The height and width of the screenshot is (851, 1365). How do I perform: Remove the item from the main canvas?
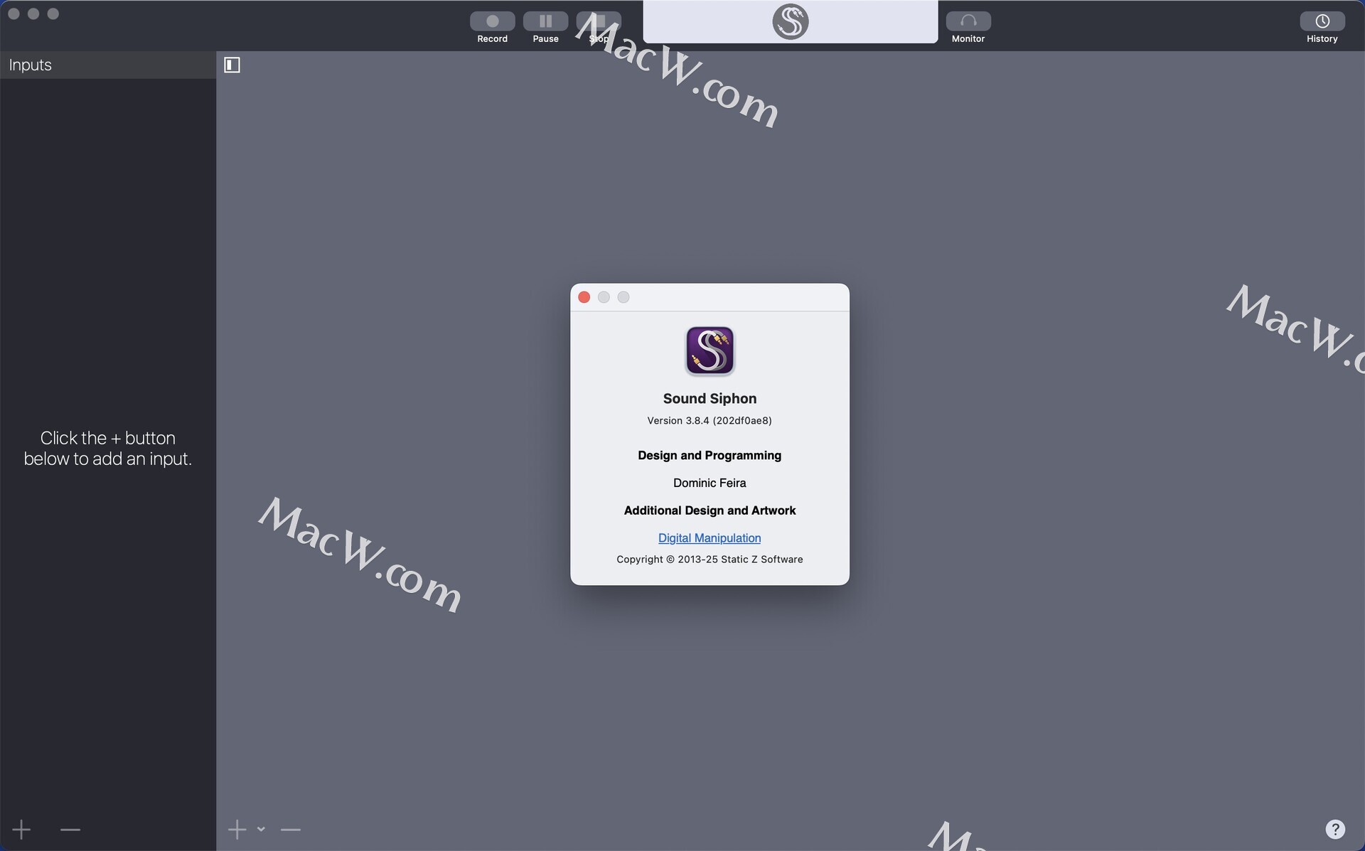[x=290, y=829]
